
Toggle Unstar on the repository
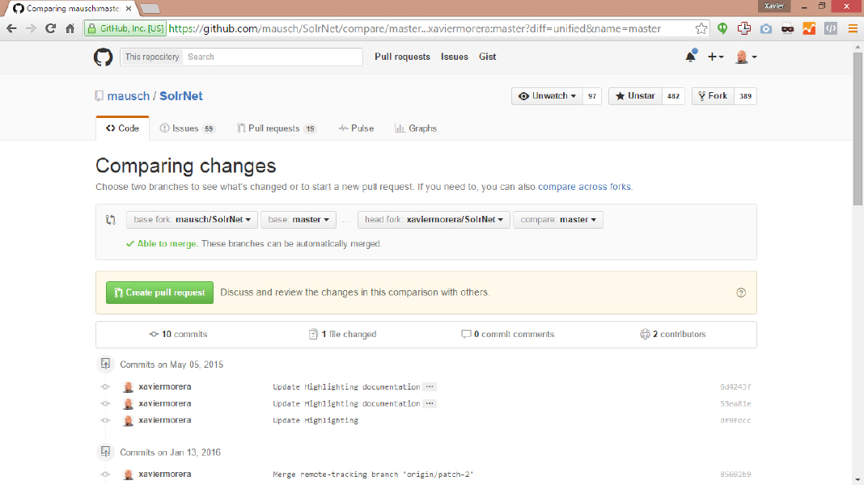coord(635,96)
